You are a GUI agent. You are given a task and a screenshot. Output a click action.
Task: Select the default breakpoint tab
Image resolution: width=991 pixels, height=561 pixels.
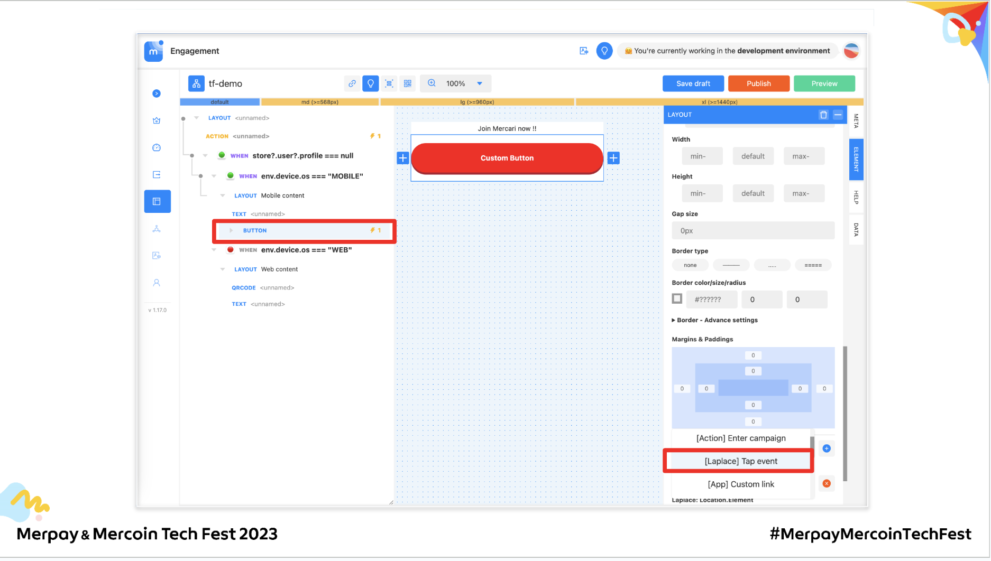pos(220,102)
